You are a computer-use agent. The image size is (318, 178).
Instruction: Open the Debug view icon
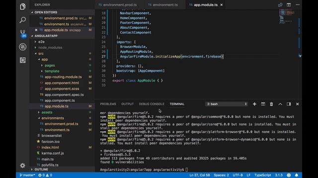coord(22,47)
